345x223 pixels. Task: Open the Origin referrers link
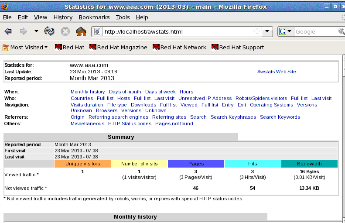coord(78,117)
